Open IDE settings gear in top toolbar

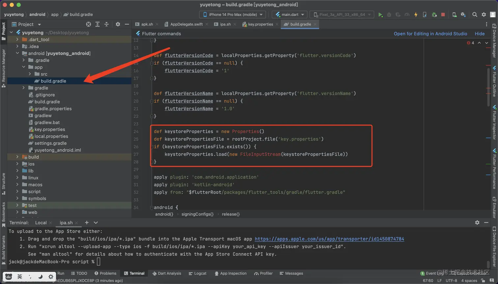point(484,14)
